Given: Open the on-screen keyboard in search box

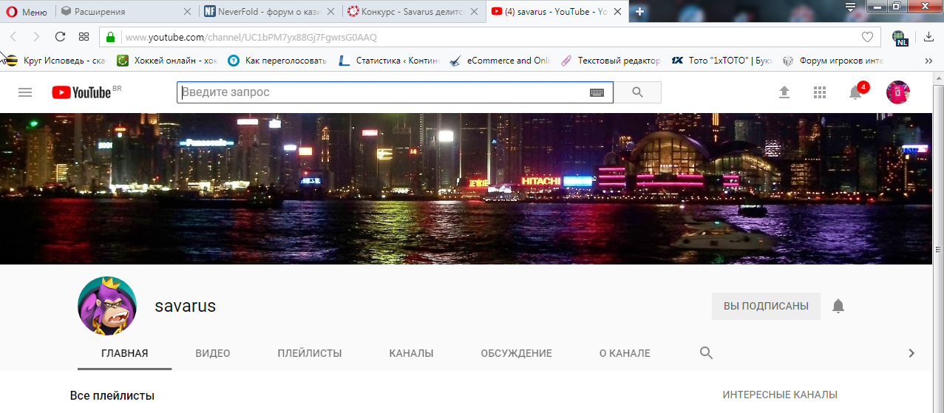Looking at the screenshot, I should point(597,92).
